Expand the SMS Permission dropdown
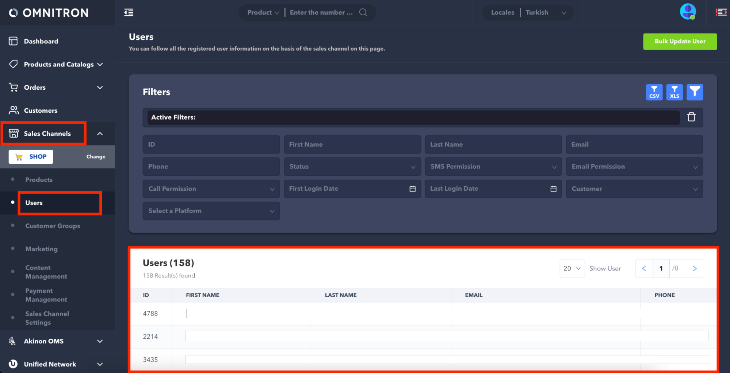 coord(493,167)
